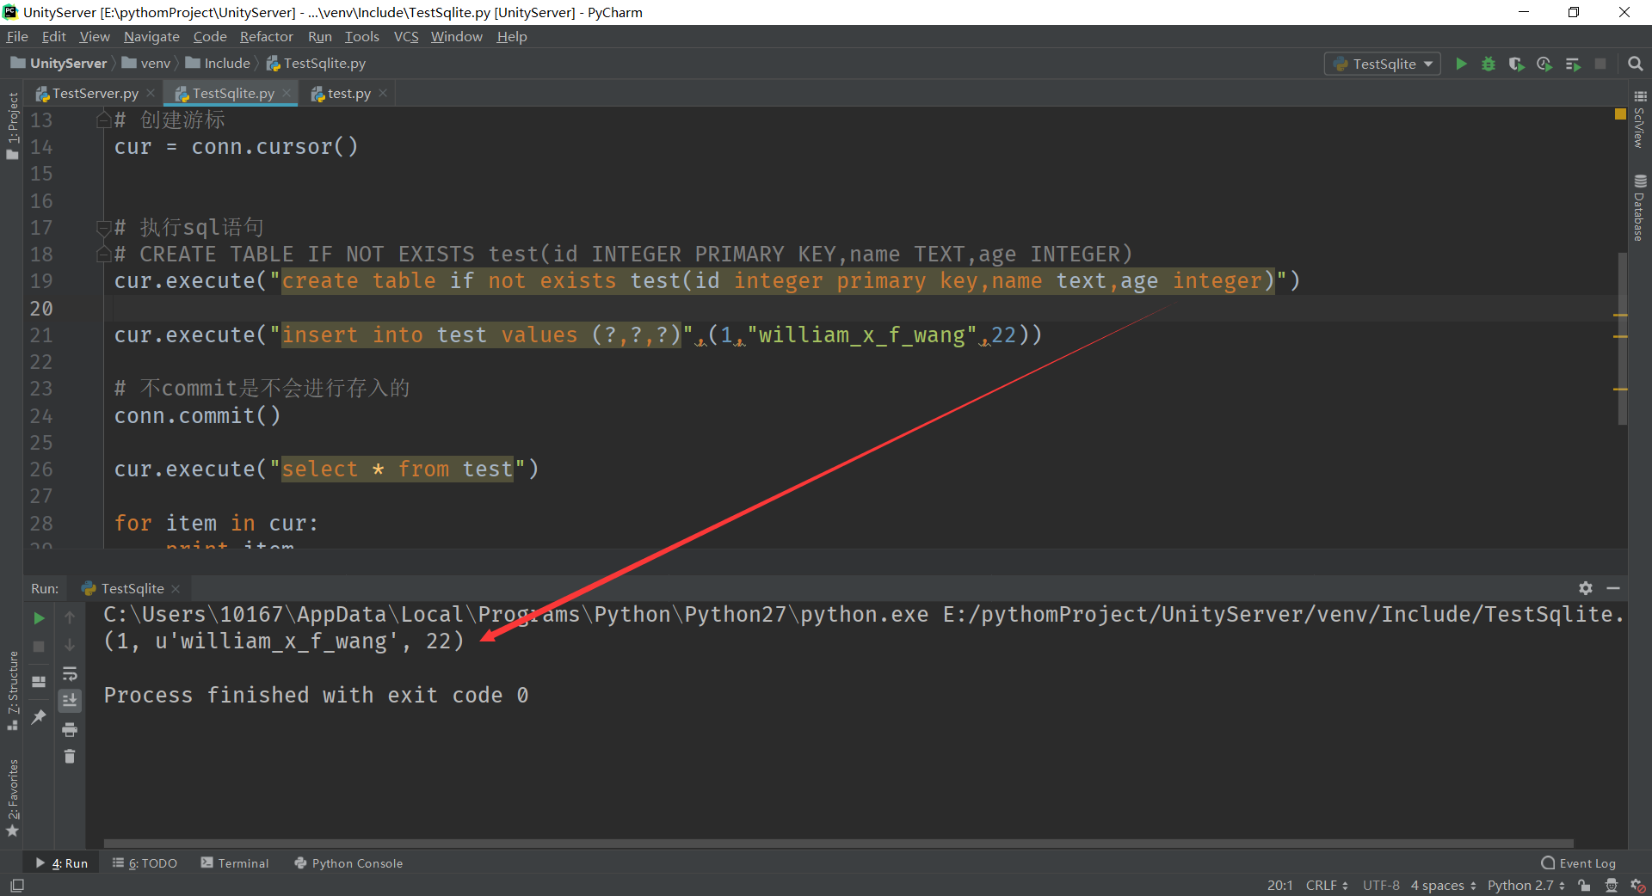Toggle soft-wrap in the console

coord(70,673)
